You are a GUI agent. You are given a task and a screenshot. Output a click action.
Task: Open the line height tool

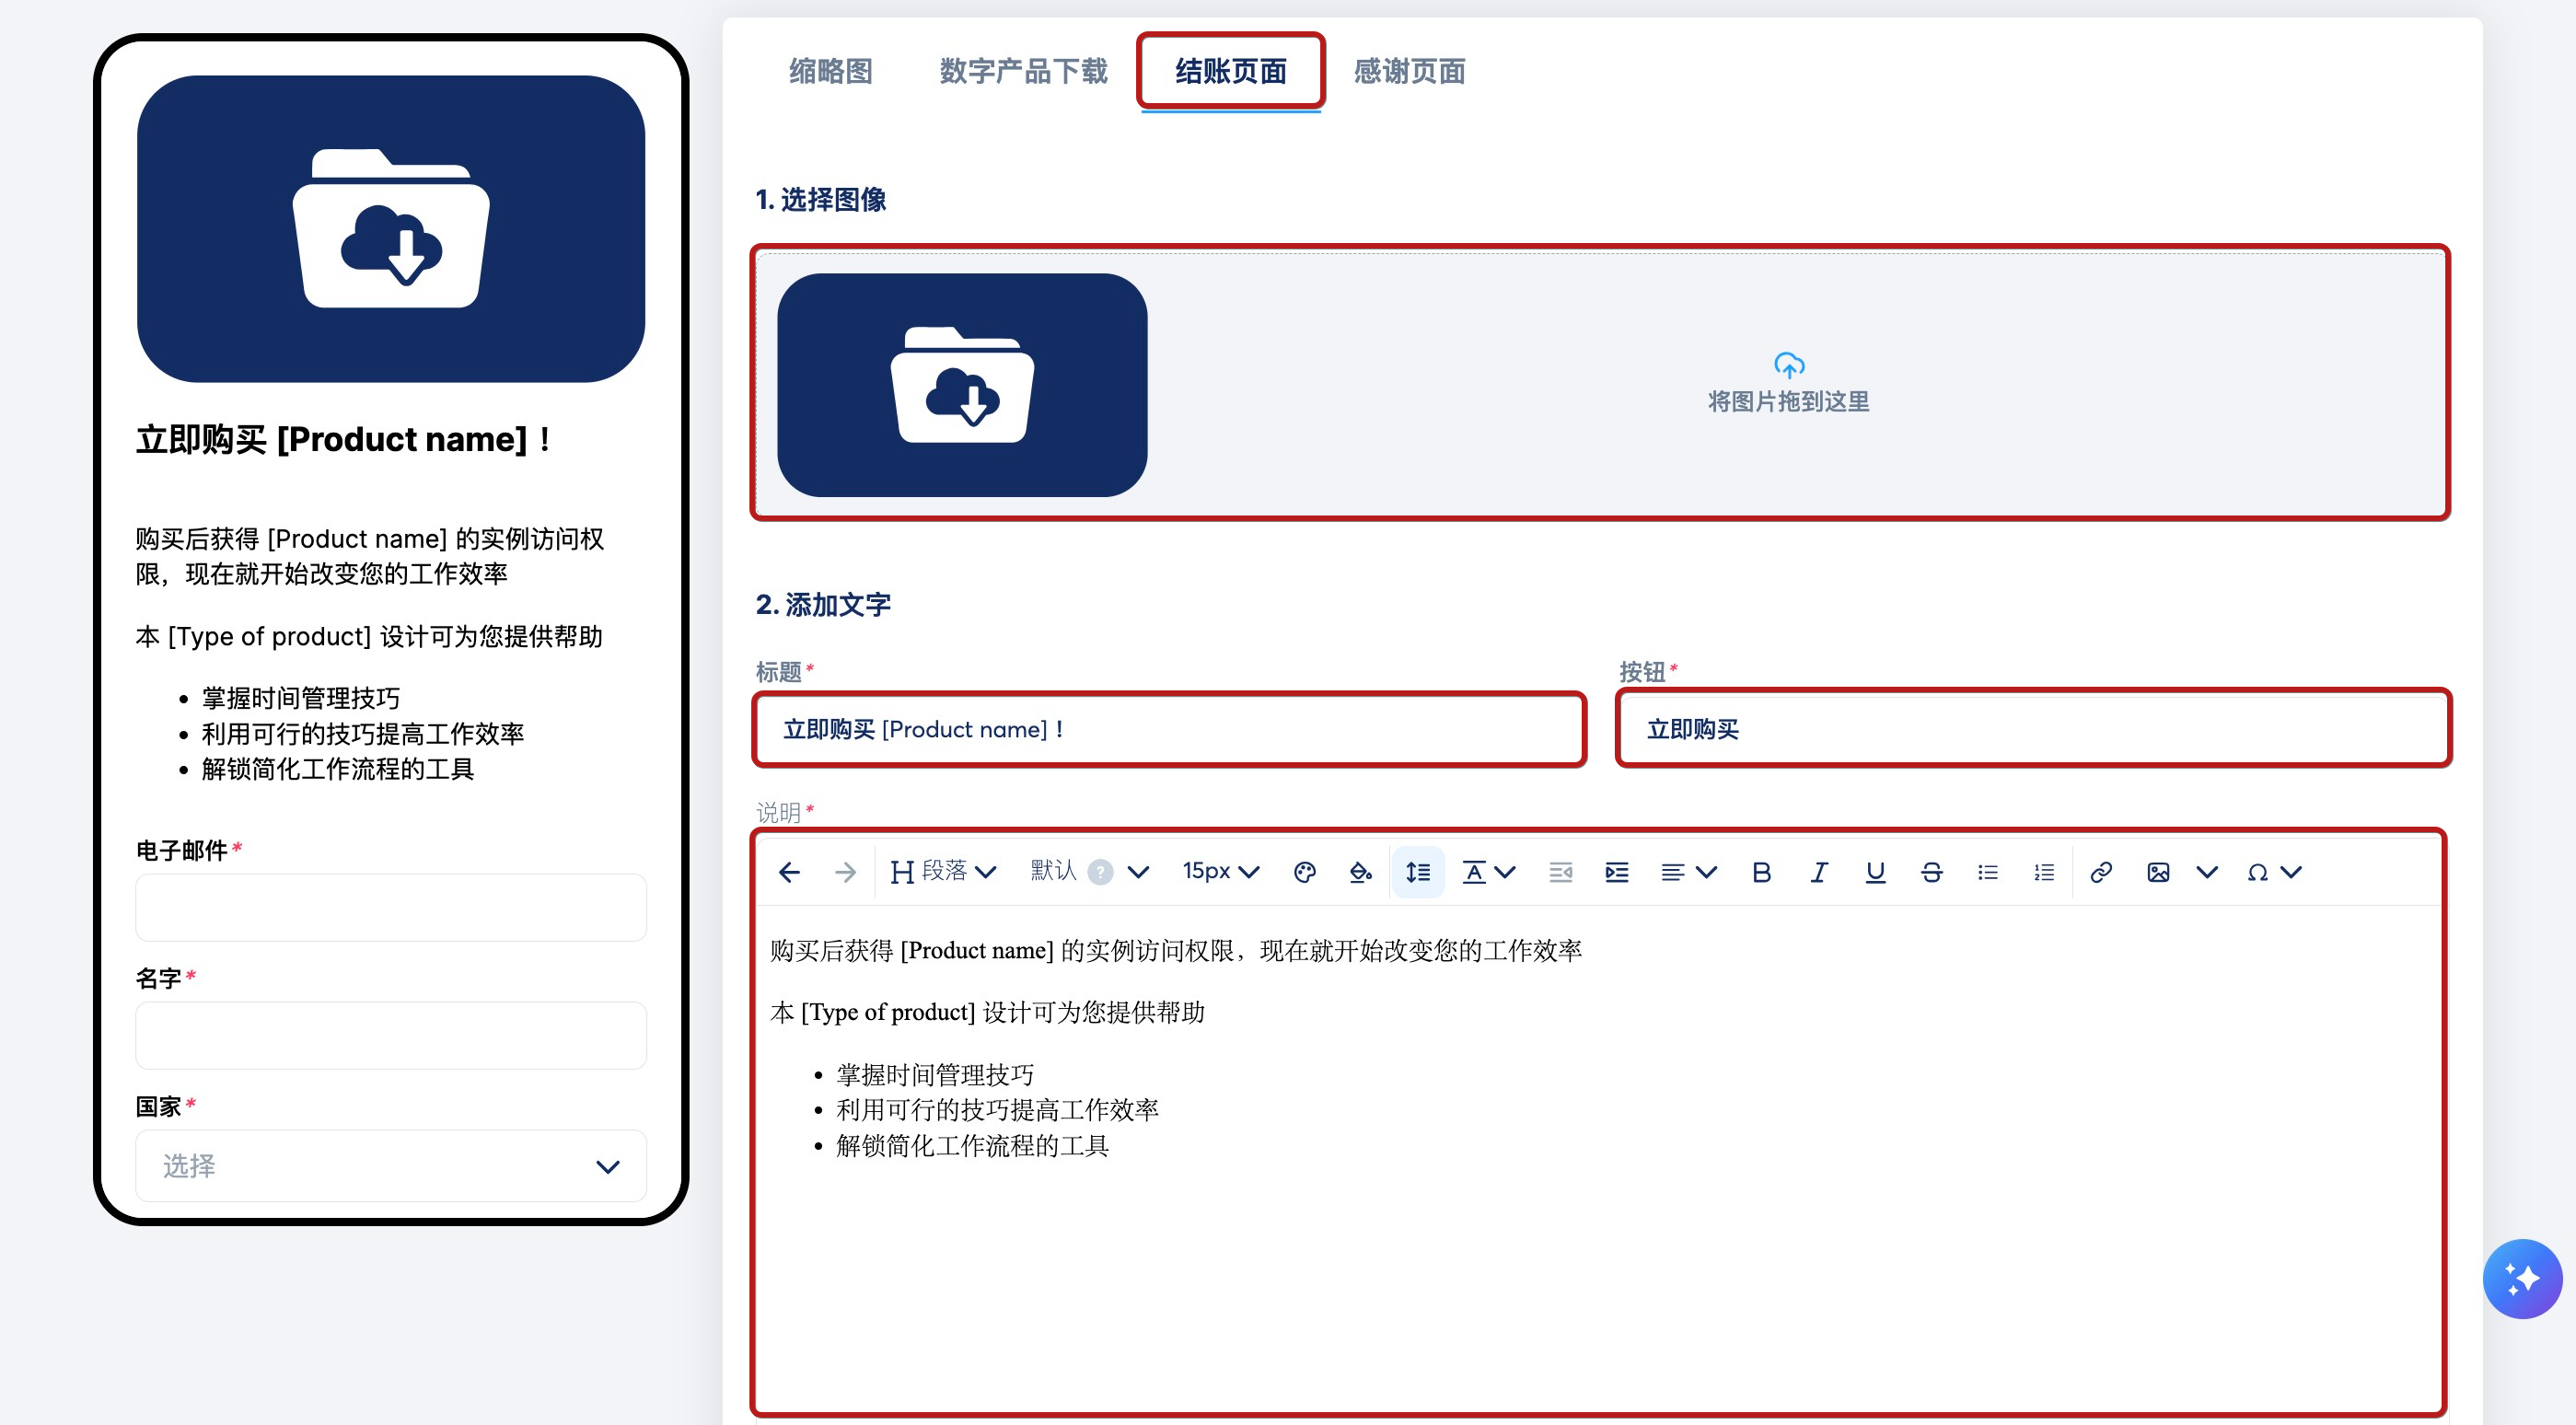[1417, 872]
